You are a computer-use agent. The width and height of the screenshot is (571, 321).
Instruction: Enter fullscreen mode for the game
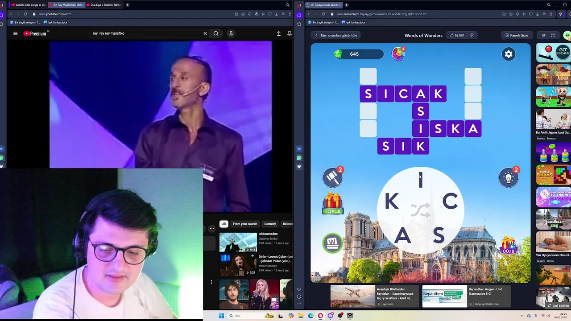(x=553, y=35)
